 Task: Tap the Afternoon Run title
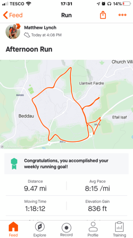click(29, 49)
